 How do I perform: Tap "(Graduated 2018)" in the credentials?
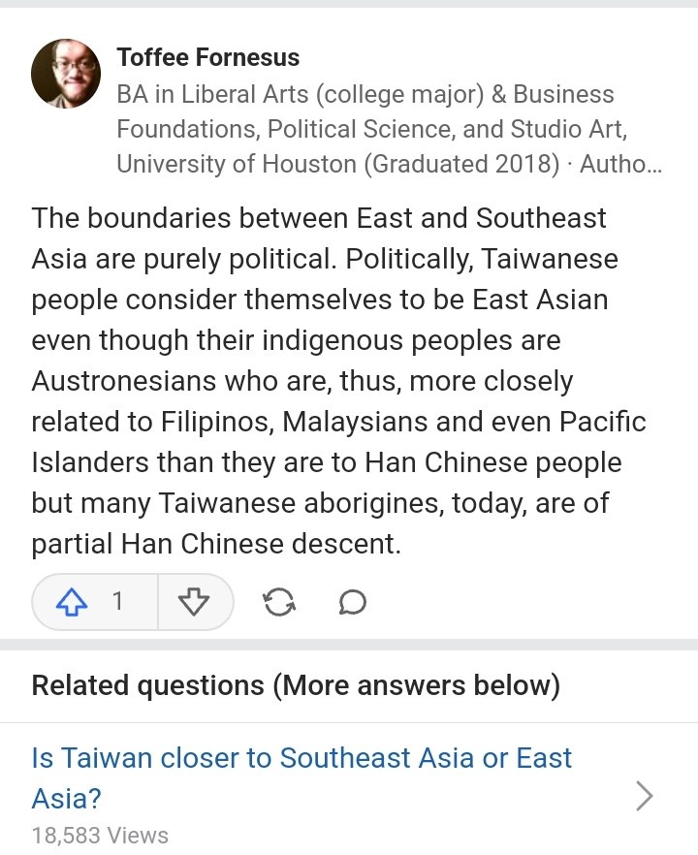[x=464, y=164]
